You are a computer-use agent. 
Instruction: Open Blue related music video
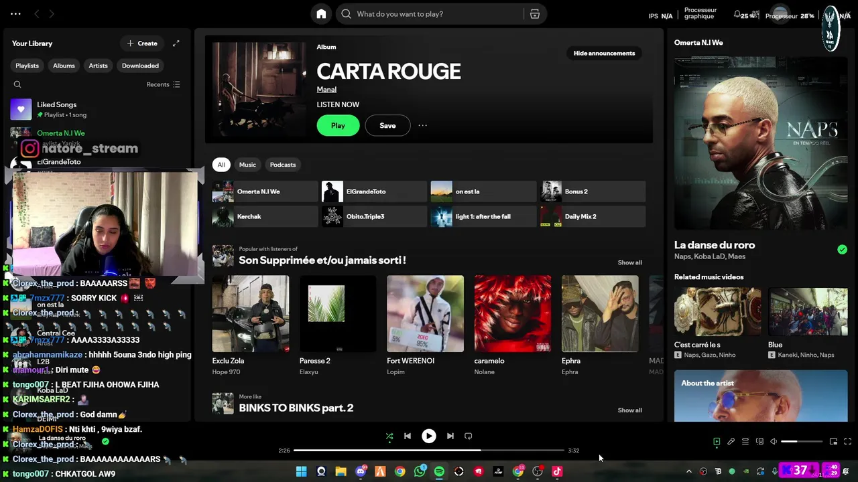pos(808,311)
